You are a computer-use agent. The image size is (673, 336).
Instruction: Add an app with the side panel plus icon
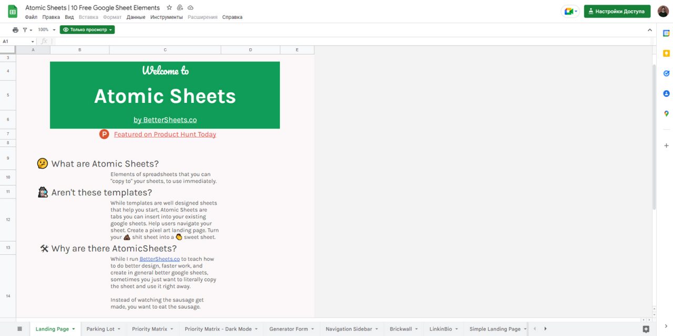(666, 145)
